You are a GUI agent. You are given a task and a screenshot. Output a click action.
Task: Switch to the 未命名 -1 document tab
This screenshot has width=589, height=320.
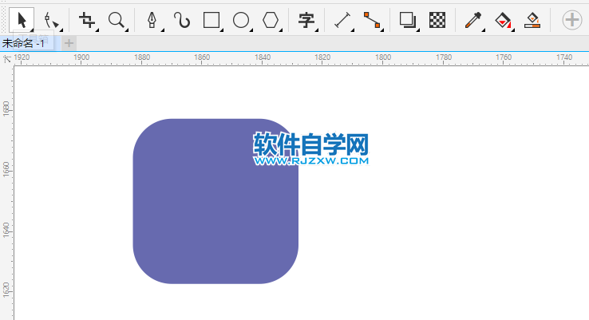pos(30,43)
